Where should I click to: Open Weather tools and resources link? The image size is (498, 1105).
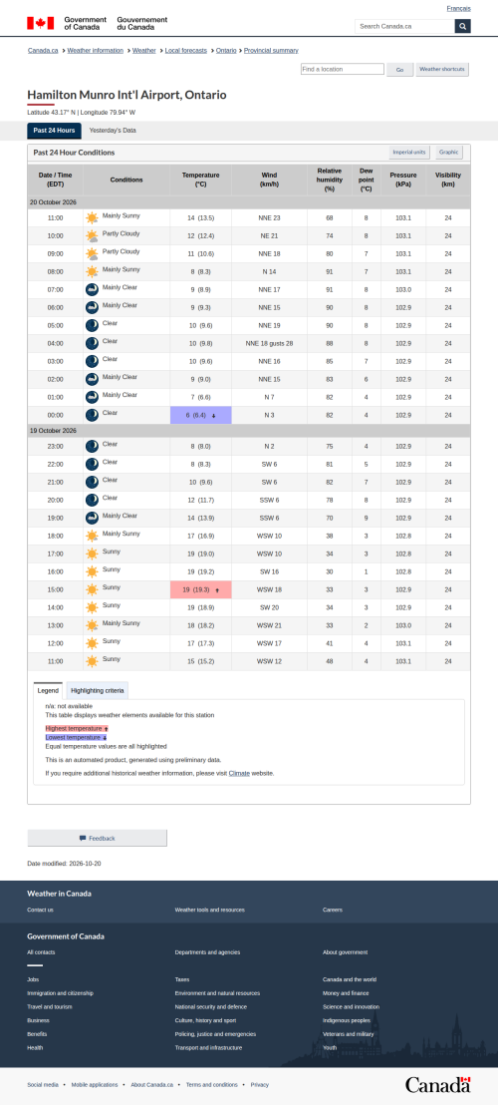click(209, 910)
